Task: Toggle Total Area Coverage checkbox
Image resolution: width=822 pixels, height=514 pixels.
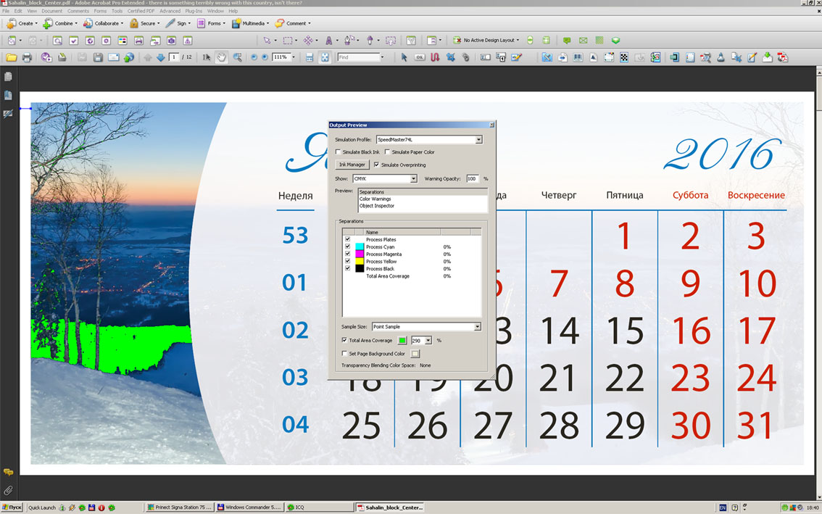Action: [x=344, y=341]
